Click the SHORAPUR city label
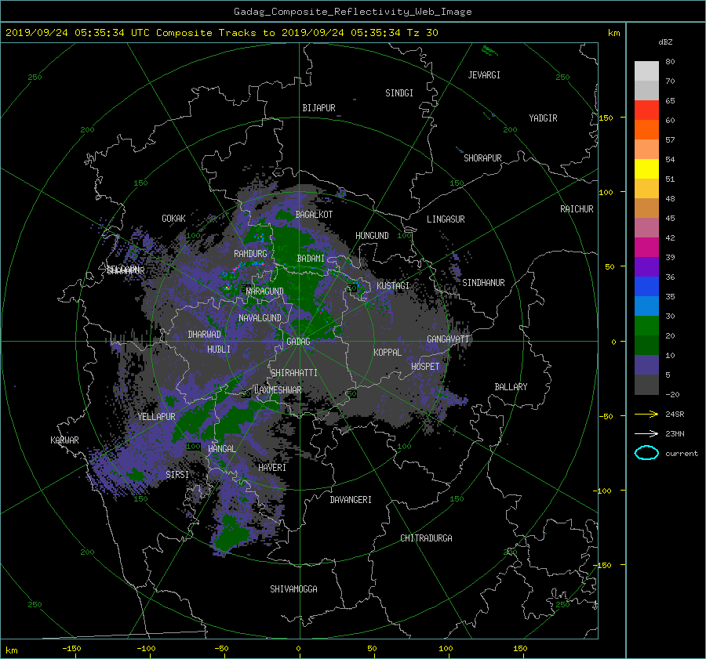 [482, 158]
